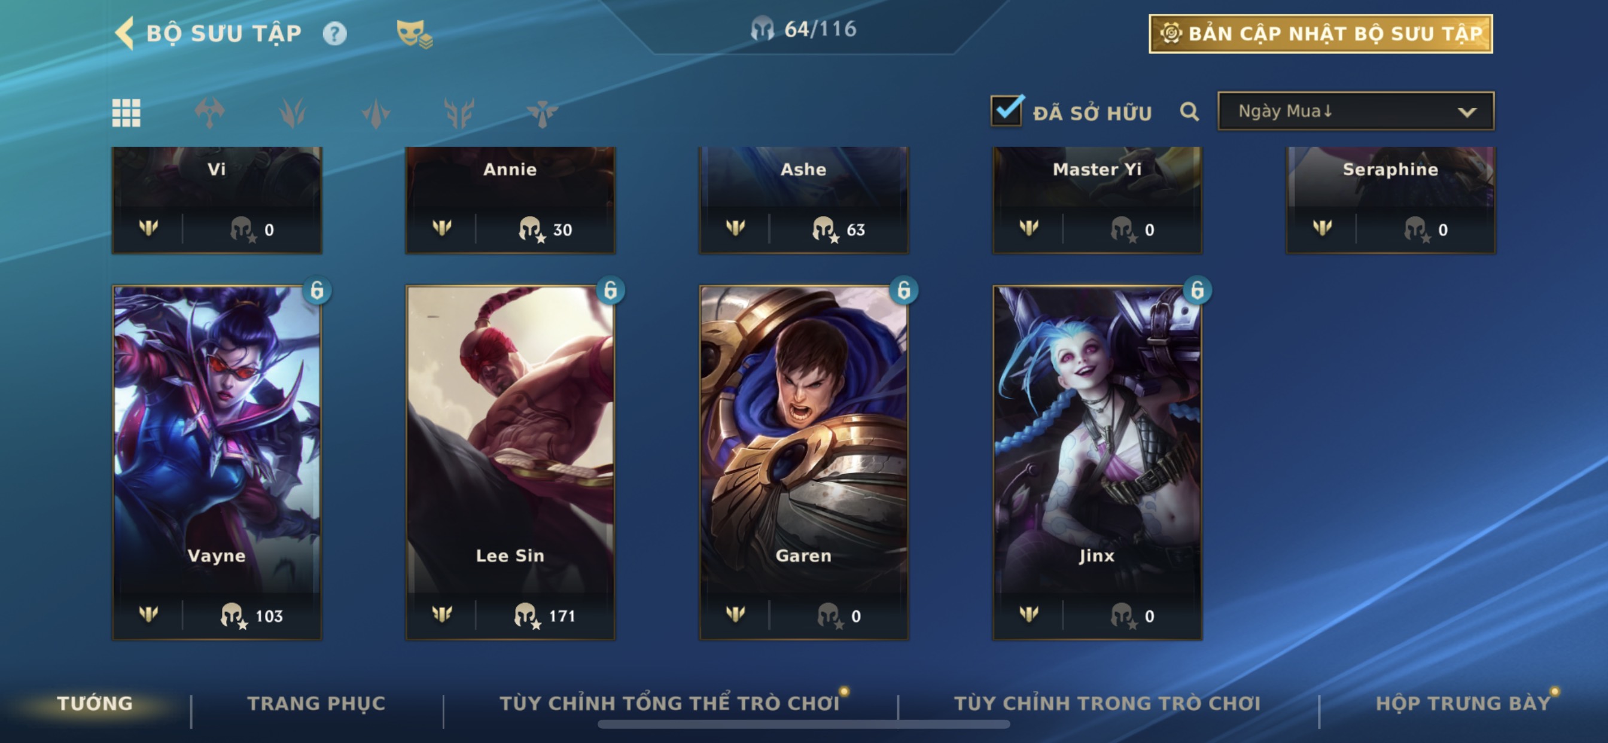Open the mask and coins shop icon
The height and width of the screenshot is (743, 1608).
414,34
